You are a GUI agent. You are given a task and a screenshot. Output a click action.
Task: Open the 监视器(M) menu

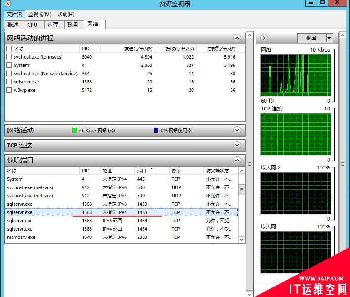coord(40,14)
